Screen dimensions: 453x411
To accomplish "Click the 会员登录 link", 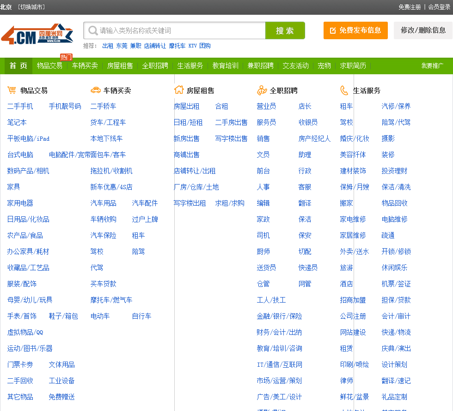I will [439, 7].
